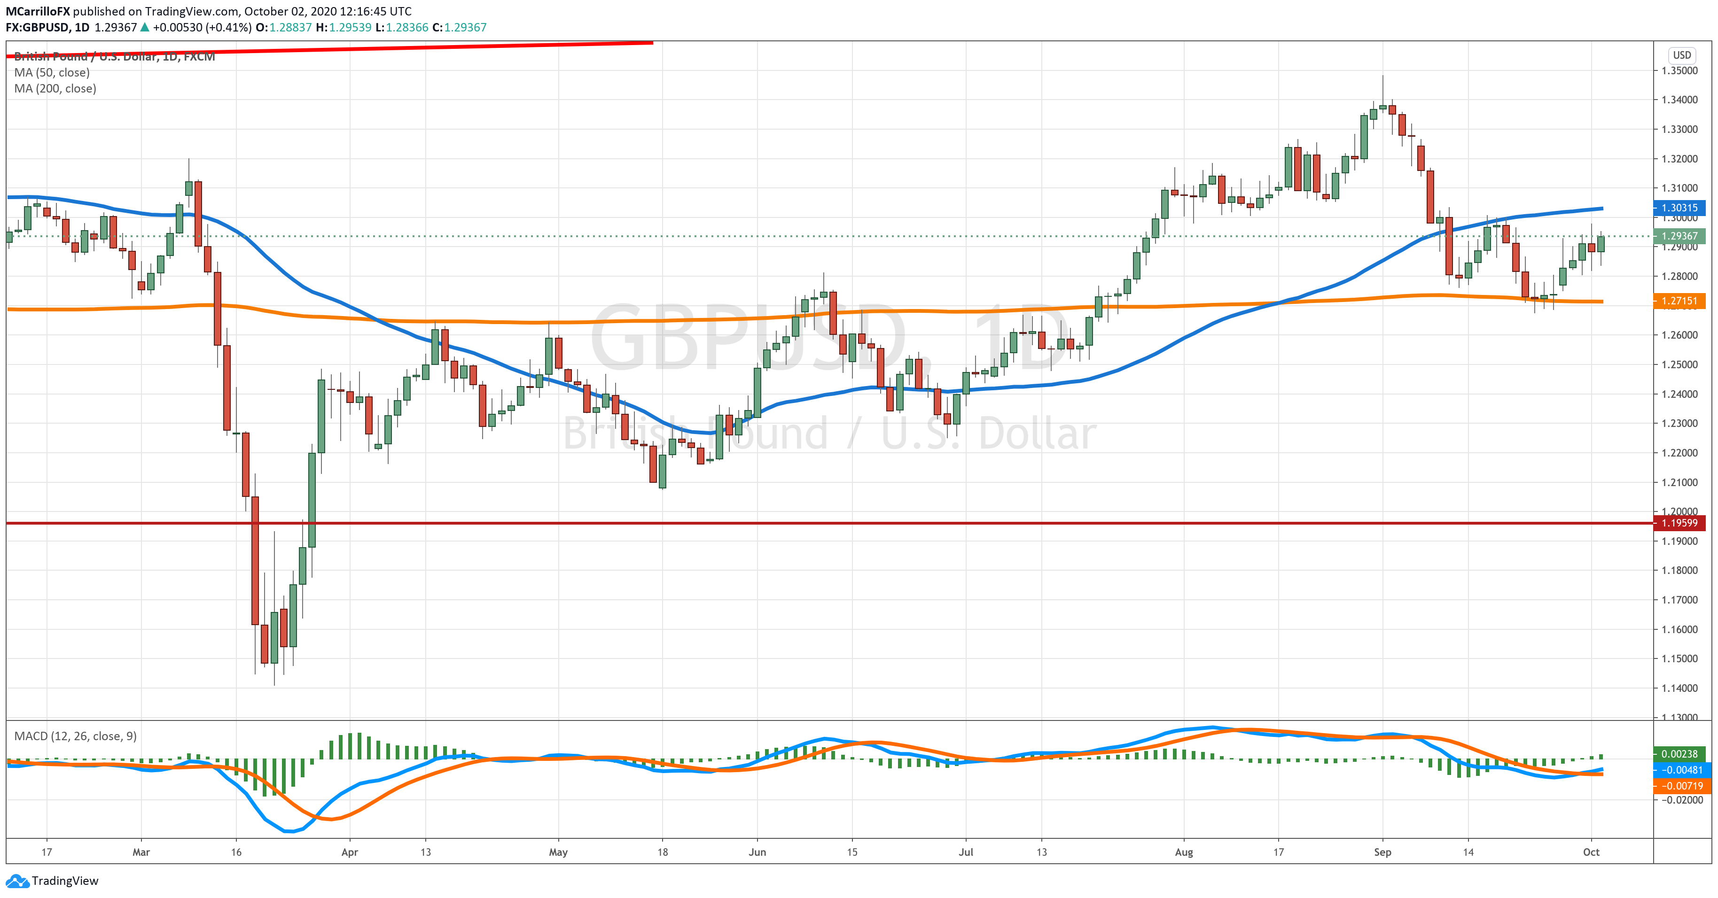Click the 1.14000 price scale value
1718x898 pixels.
point(1679,688)
